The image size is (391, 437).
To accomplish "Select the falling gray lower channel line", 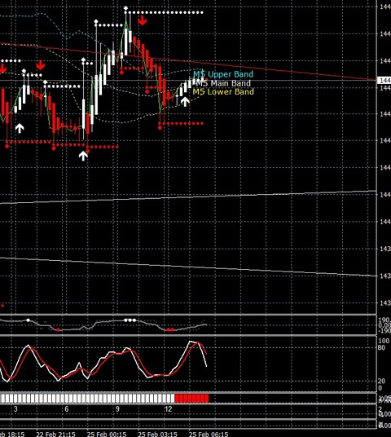I will (188, 267).
